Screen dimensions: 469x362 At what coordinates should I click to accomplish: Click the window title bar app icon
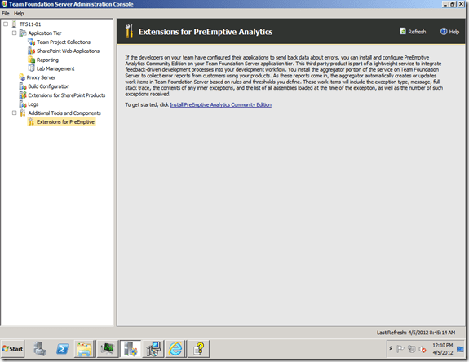(4, 4)
